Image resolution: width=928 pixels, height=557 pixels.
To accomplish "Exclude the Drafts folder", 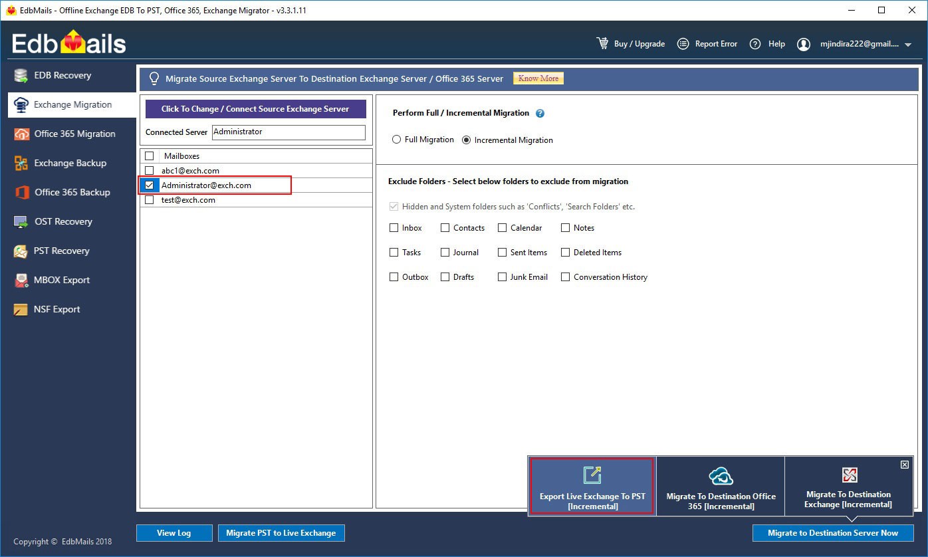I will (x=445, y=277).
